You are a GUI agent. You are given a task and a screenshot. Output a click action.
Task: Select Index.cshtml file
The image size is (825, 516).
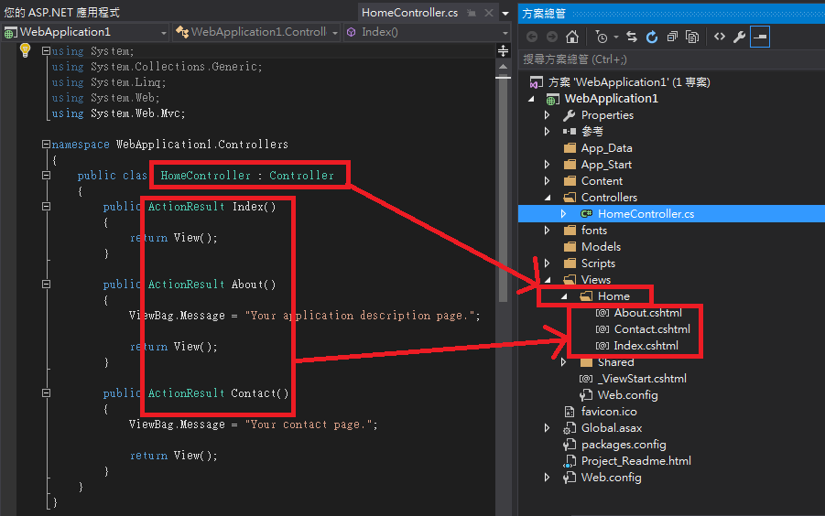click(646, 346)
